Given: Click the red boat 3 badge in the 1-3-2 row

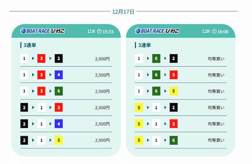Looking at the screenshot, I should [41, 59].
